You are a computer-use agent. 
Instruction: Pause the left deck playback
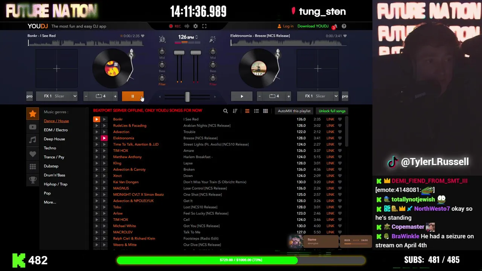tap(133, 96)
